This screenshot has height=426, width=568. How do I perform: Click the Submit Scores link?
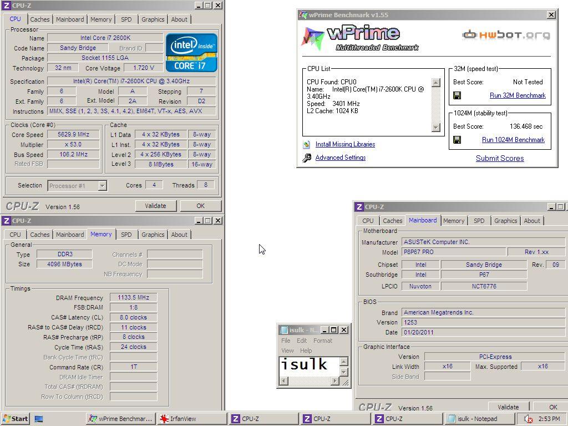500,158
